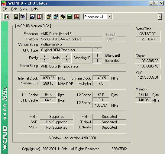Click the System Bus 280.10 value
Screen dimensions: 165x154
(x=48, y=83)
